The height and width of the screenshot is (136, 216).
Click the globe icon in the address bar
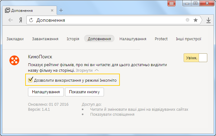[x=187, y=20]
